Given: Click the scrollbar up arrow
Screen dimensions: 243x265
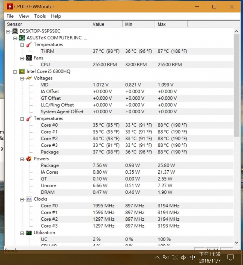Looking at the screenshot, I should tap(237, 31).
